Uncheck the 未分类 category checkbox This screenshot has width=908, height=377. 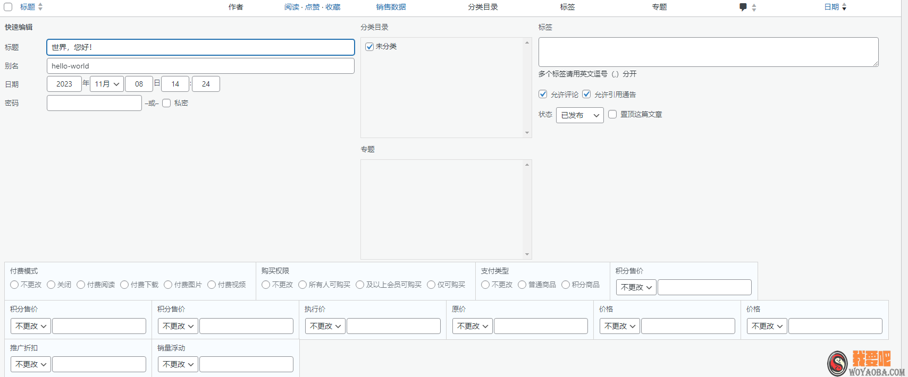pos(369,47)
